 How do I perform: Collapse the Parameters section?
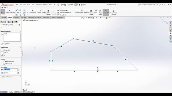click(x=20, y=67)
